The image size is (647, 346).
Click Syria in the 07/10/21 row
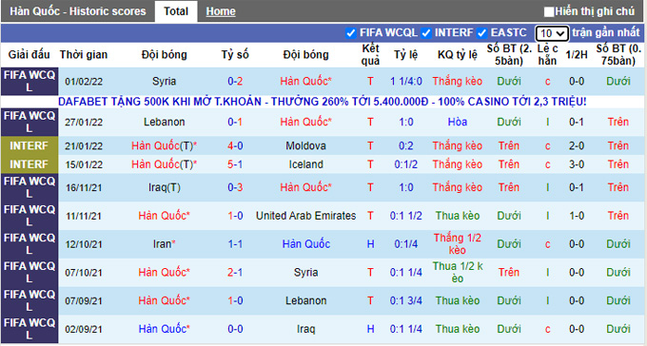(305, 273)
